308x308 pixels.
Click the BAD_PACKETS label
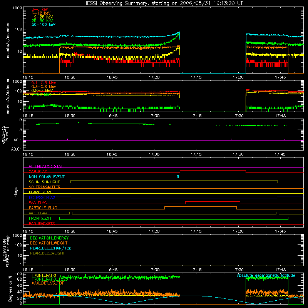42,223
